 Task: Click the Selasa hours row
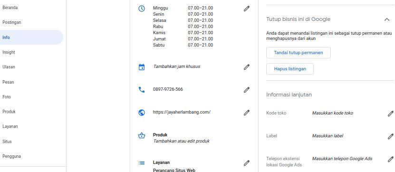pos(183,20)
